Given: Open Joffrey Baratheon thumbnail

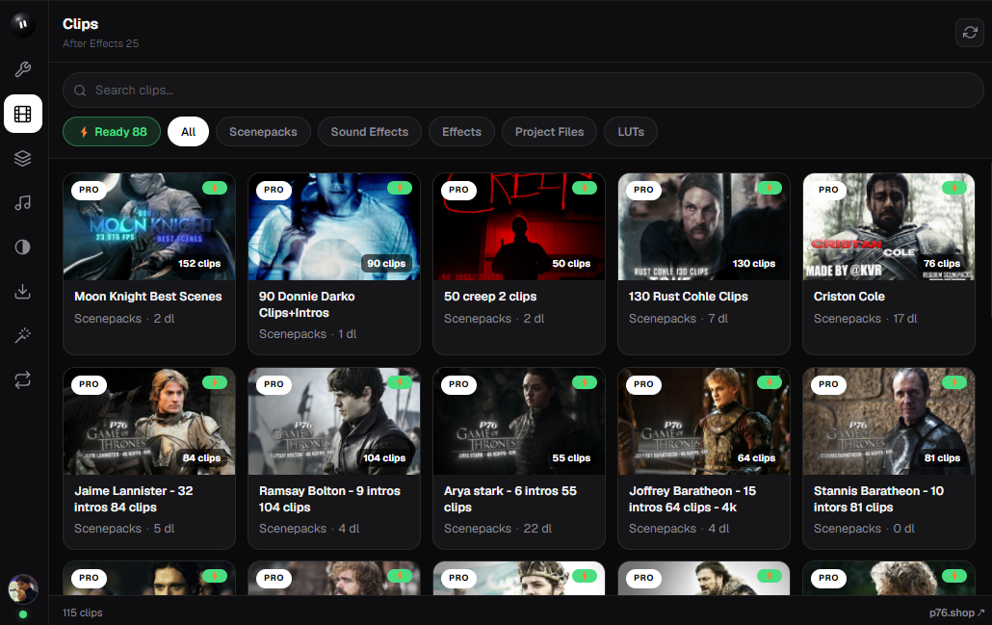Looking at the screenshot, I should point(703,421).
